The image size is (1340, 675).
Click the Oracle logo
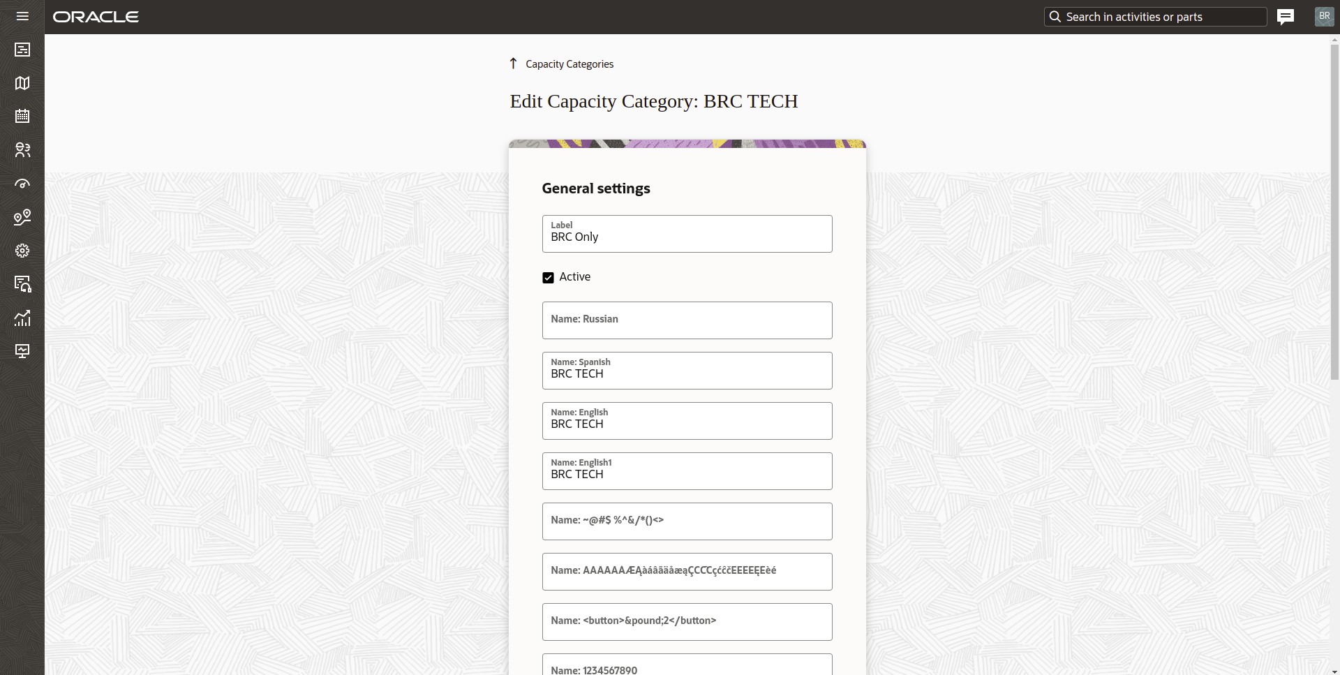coord(96,17)
